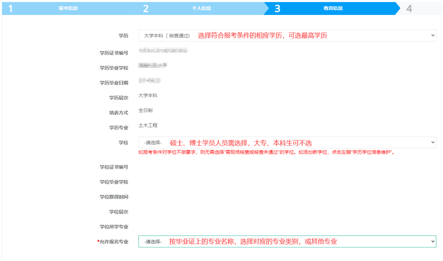Go to step 4 in progress bar

tap(419, 8)
